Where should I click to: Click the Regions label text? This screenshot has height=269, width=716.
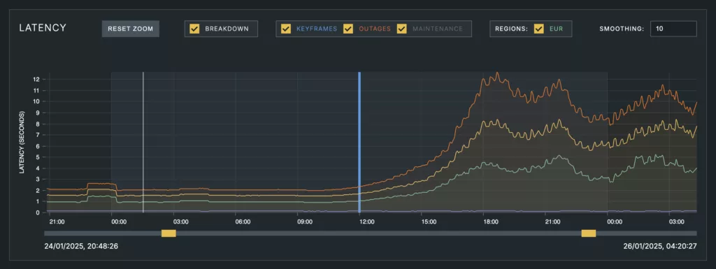[x=511, y=29]
